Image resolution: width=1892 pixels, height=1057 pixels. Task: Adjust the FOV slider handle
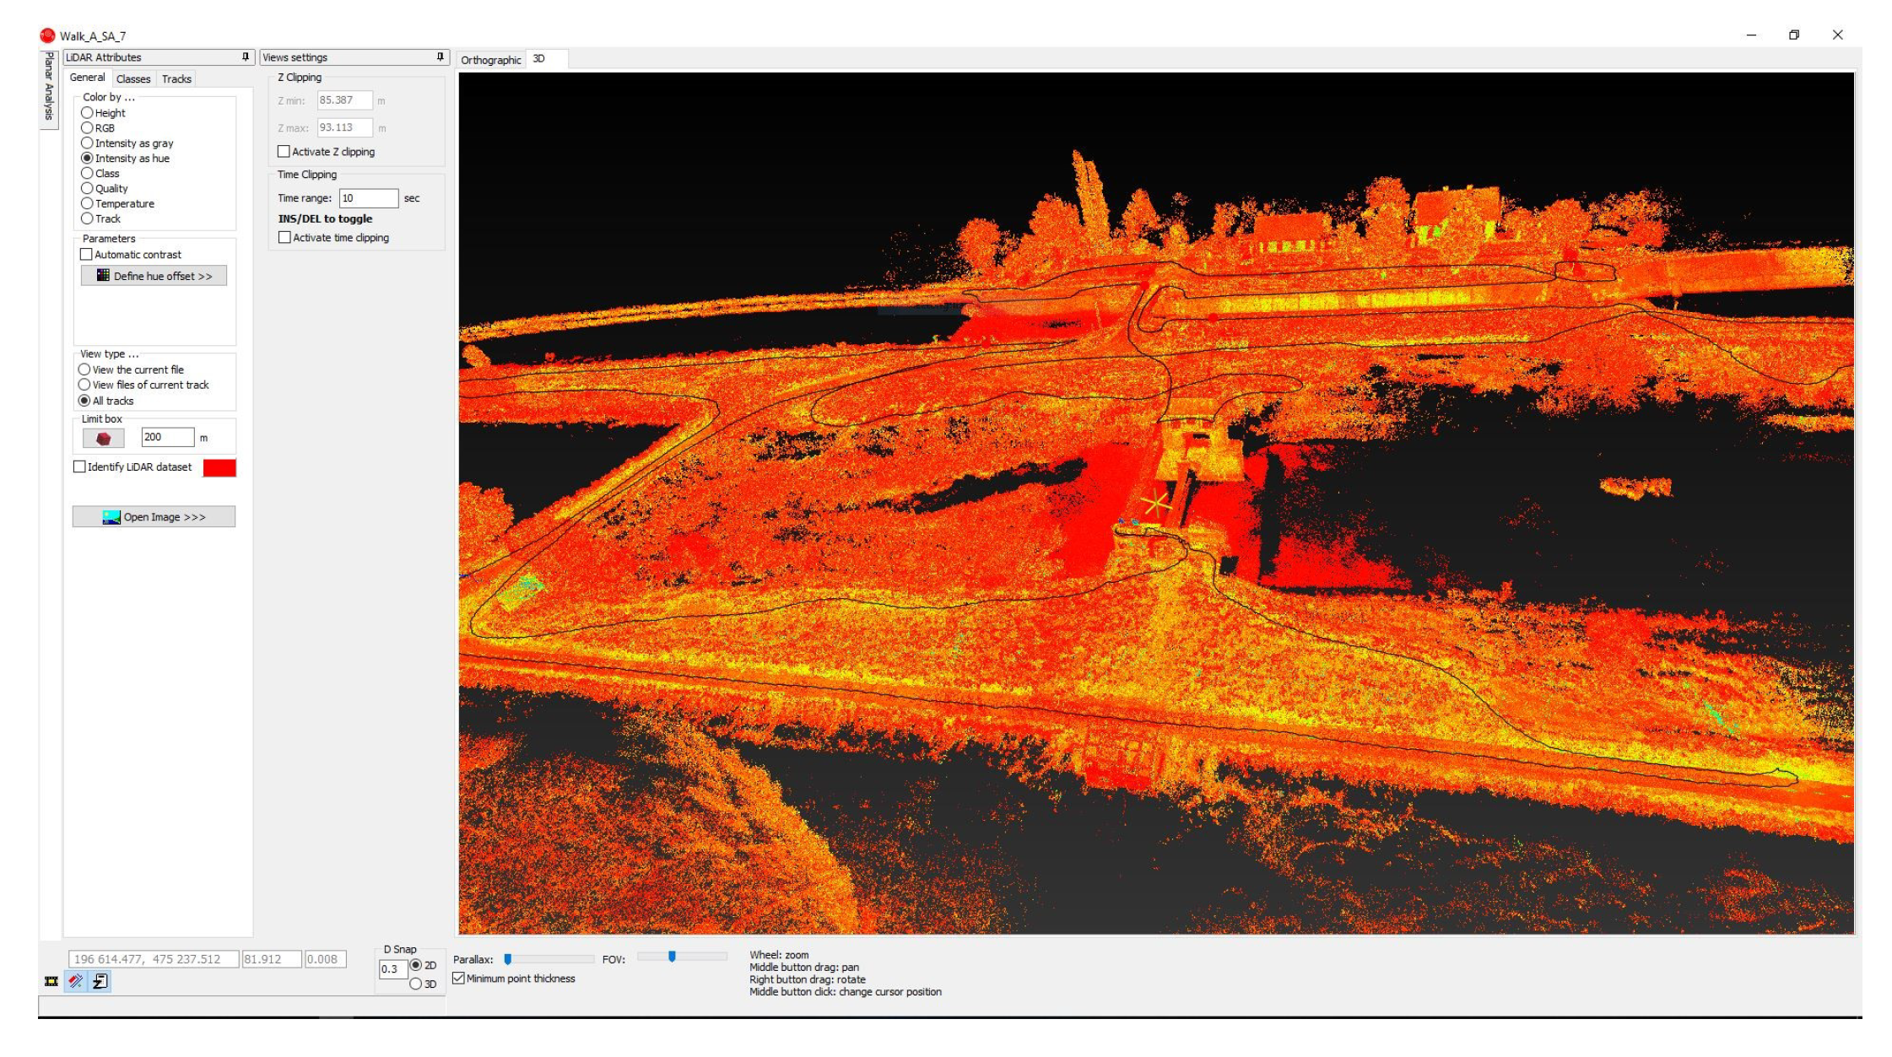[x=672, y=957]
